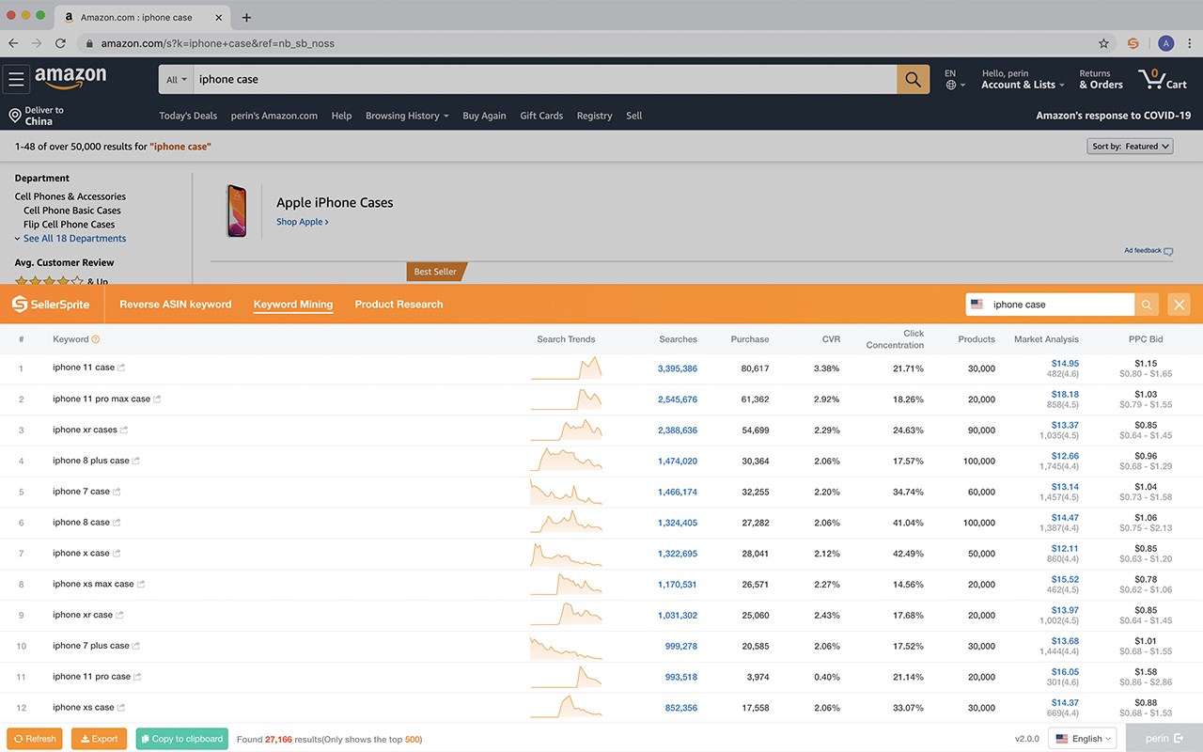Open external link icon for iphone xs max case
The height and width of the screenshot is (752, 1203).
[141, 584]
